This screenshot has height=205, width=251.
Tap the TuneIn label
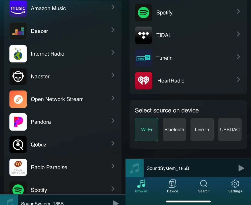click(164, 58)
